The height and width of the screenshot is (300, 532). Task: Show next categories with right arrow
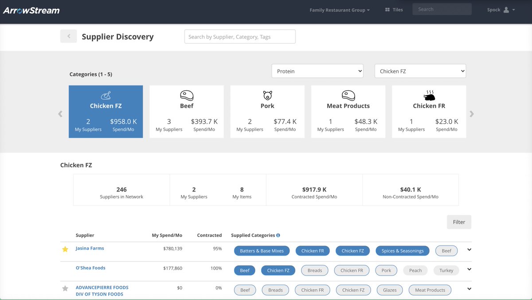point(472,114)
